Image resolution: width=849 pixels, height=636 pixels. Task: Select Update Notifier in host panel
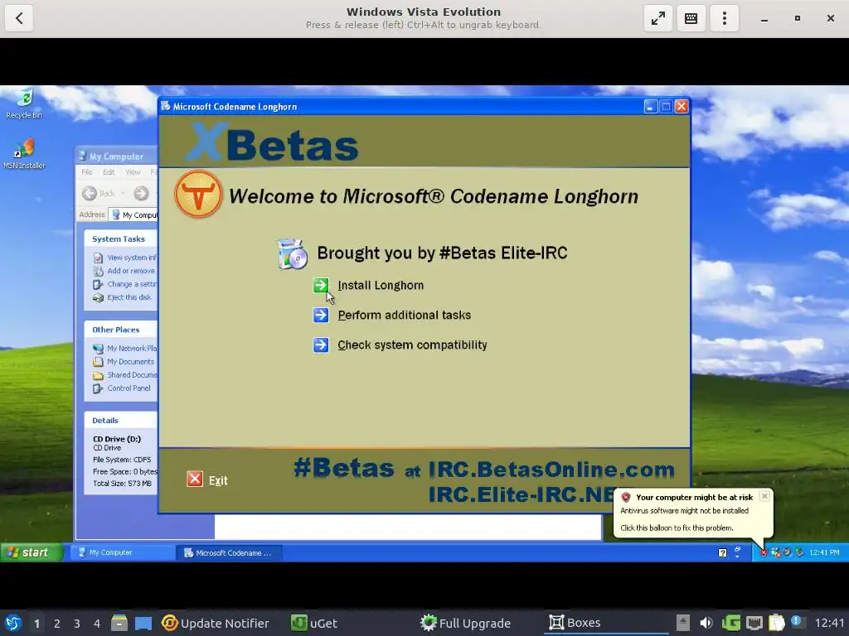pos(215,623)
